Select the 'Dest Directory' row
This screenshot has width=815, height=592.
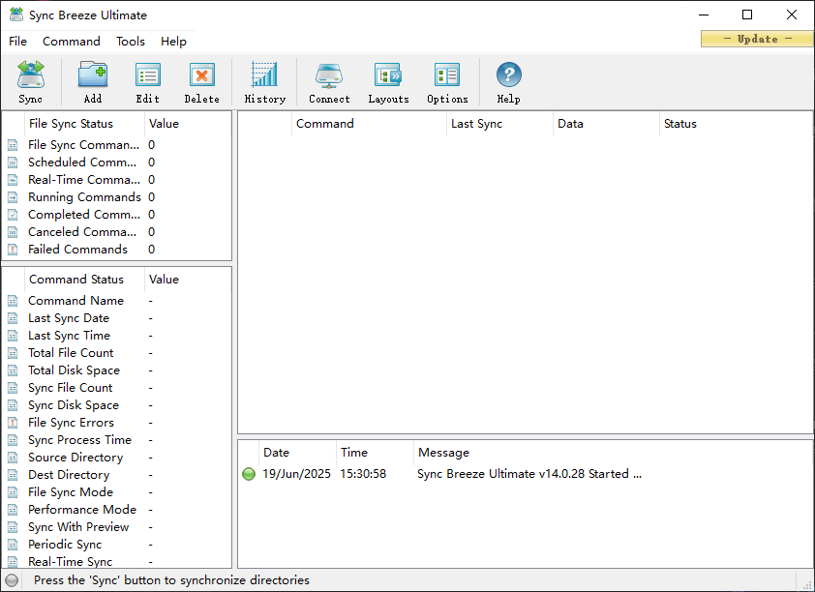tap(117, 475)
